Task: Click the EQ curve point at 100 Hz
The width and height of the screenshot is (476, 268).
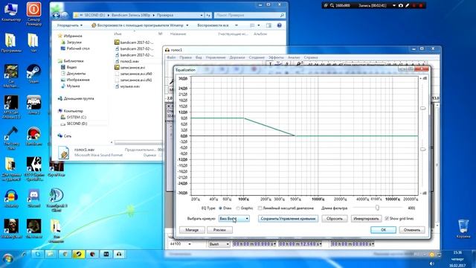Action: [243, 118]
